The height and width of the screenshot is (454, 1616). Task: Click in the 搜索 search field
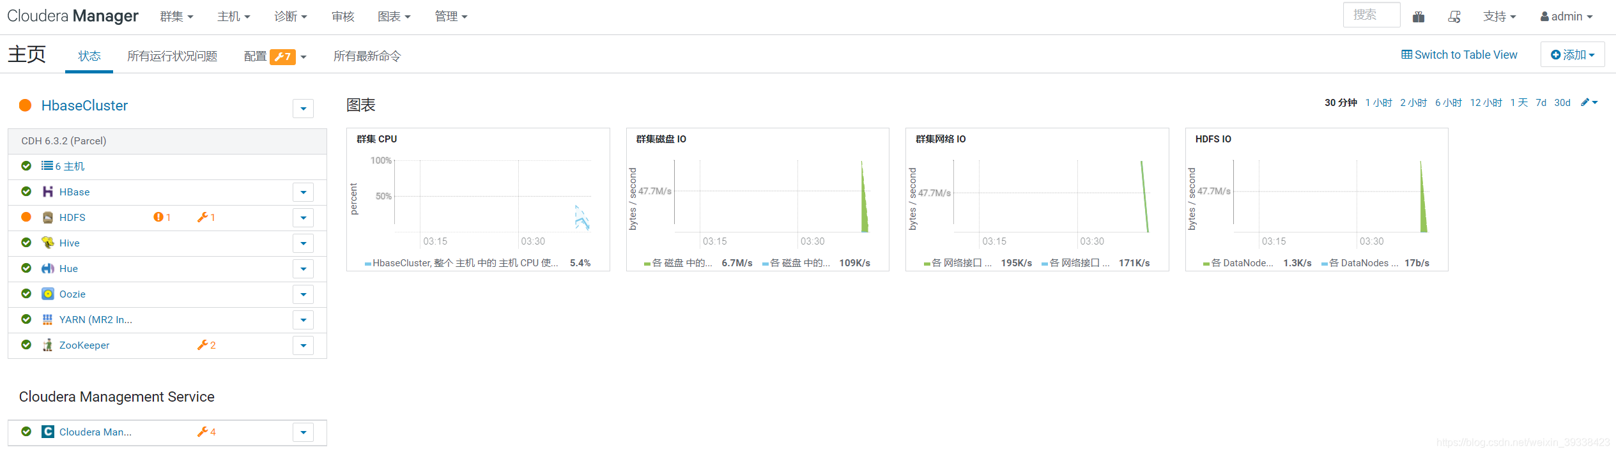pyautogui.click(x=1371, y=15)
